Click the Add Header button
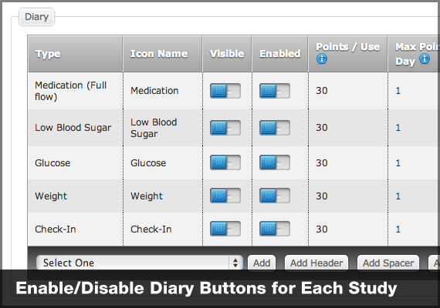This screenshot has height=308, width=440. (x=316, y=263)
